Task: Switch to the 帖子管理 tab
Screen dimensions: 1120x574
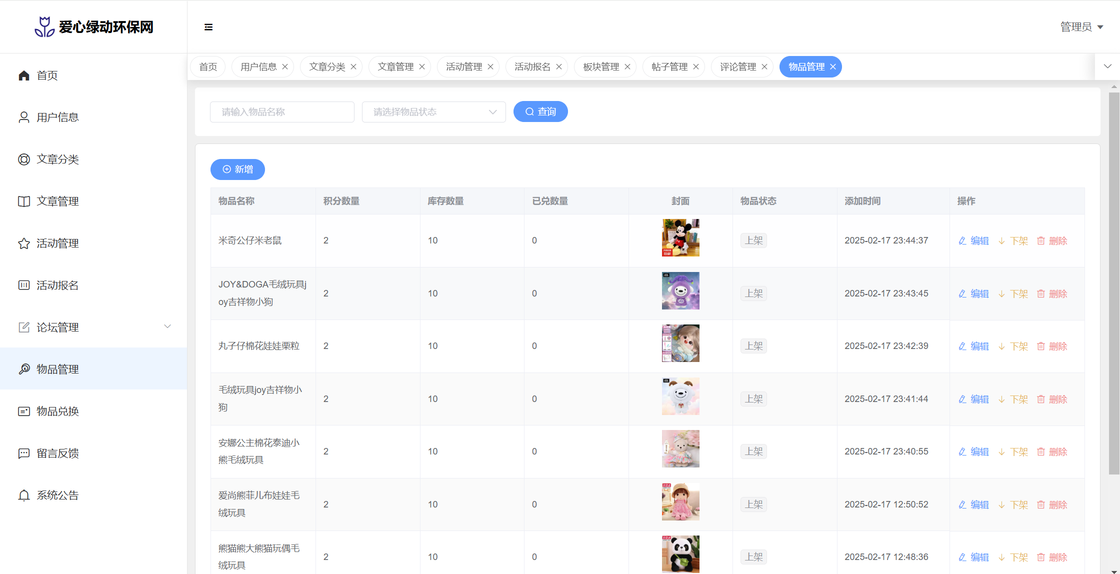Action: point(669,67)
